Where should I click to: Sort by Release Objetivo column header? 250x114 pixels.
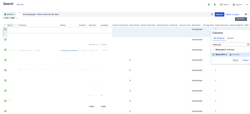236,25
